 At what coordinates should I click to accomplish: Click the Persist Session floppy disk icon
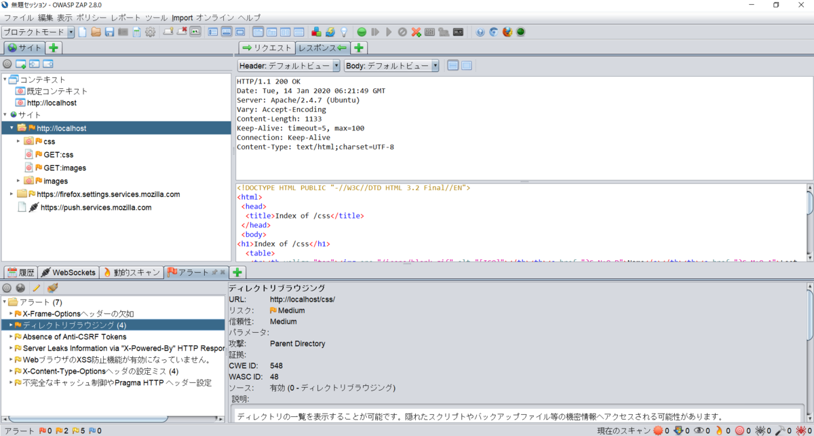109,32
